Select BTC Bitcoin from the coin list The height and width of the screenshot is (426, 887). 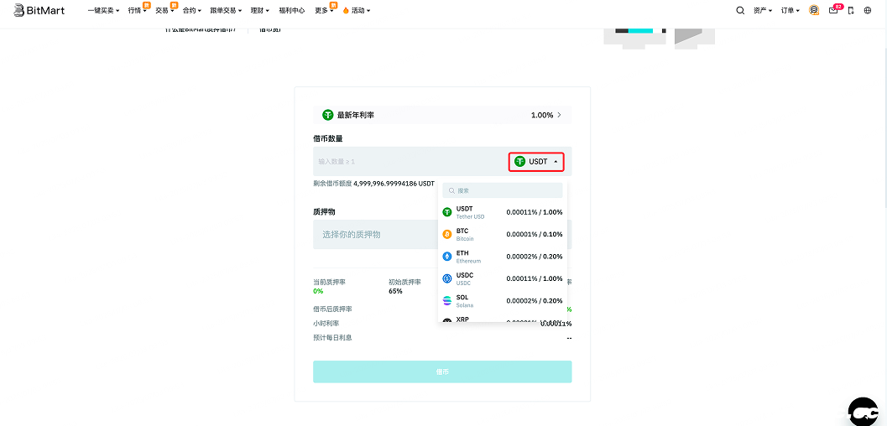click(503, 235)
